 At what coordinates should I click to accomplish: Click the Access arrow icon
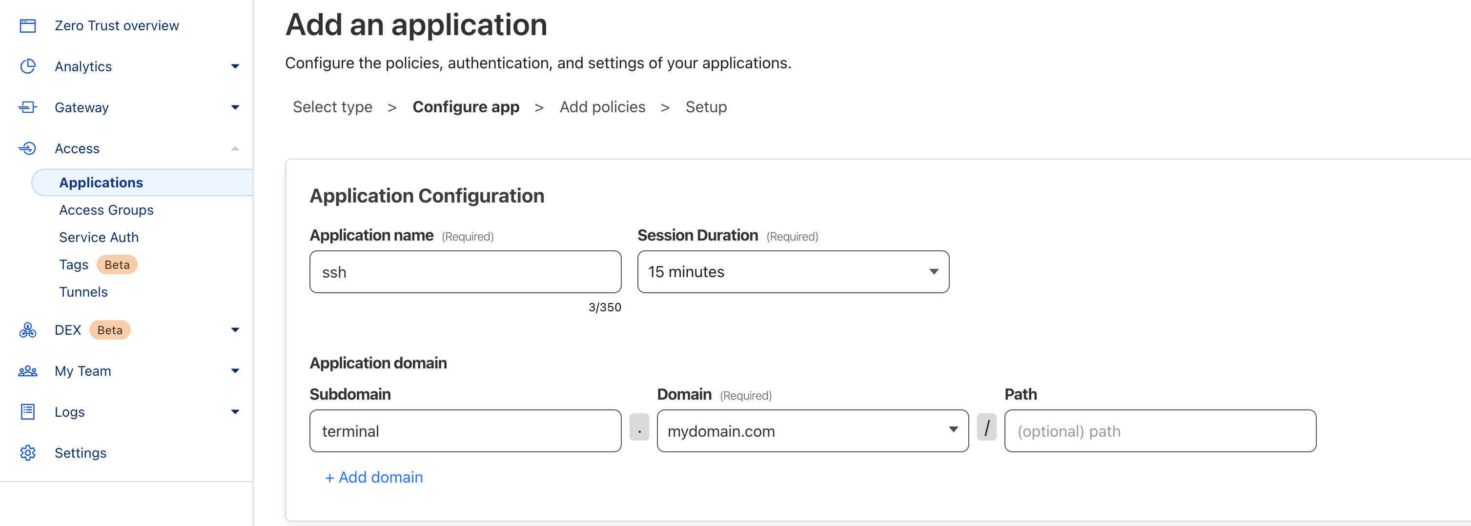point(27,148)
